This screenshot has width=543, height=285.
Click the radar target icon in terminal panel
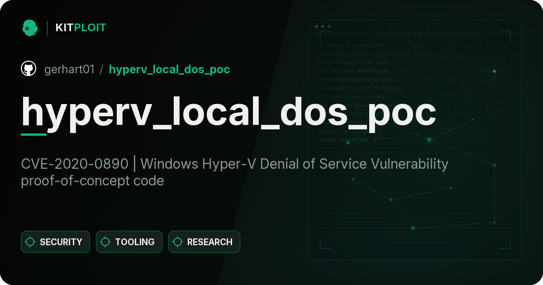click(494, 71)
